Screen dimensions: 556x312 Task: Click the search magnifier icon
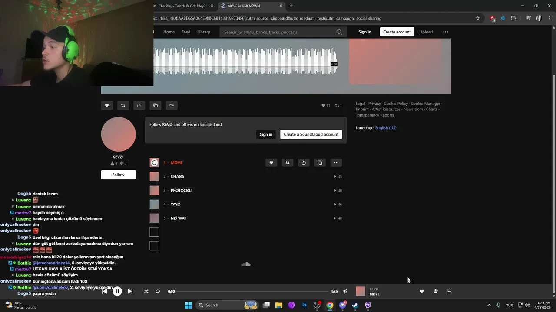[339, 32]
